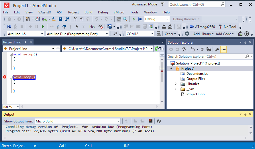Toggle breakpoint on void loop line
This screenshot has width=255, height=149.
5,77
